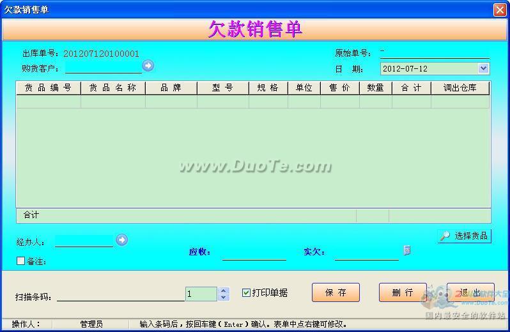
Task: Click the 调出仓库 column header
Action: pyautogui.click(x=460, y=87)
